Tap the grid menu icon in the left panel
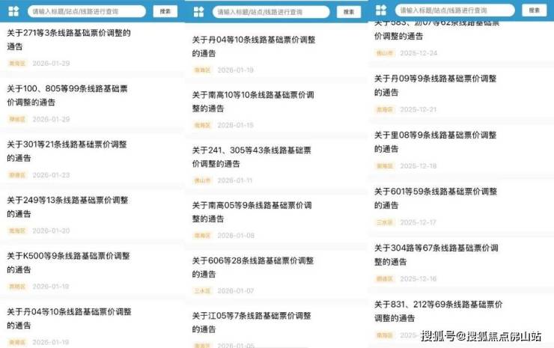 tap(13, 11)
